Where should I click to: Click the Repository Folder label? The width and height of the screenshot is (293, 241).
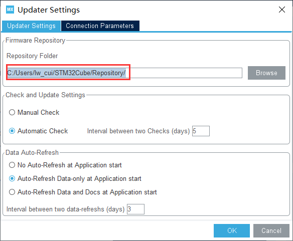point(32,56)
